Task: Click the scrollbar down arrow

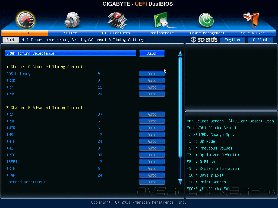Action: coord(180,182)
